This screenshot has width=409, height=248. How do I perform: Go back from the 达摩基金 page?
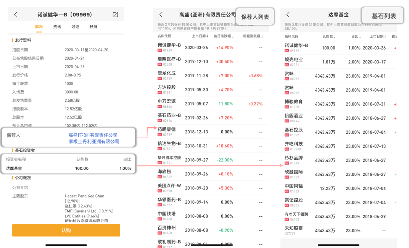[288, 15]
